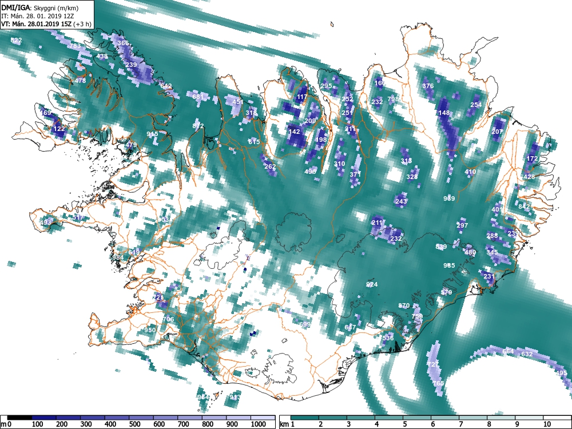Click the visibility value 410

click(x=471, y=172)
